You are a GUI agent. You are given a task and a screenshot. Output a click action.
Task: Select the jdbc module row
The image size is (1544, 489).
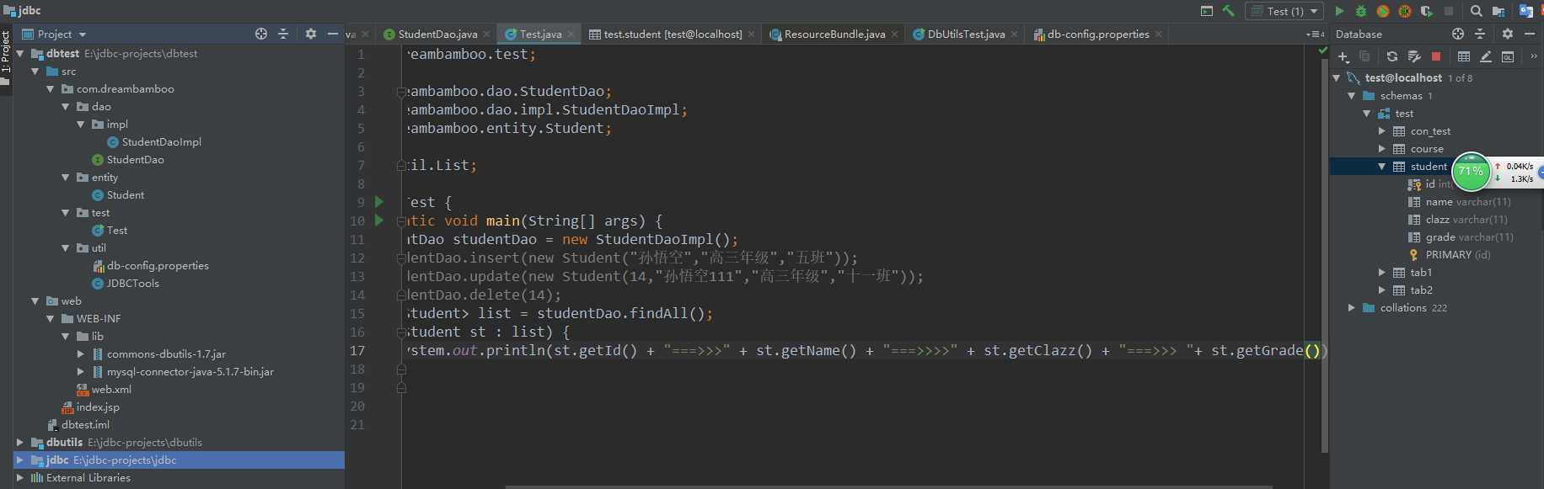click(x=179, y=460)
